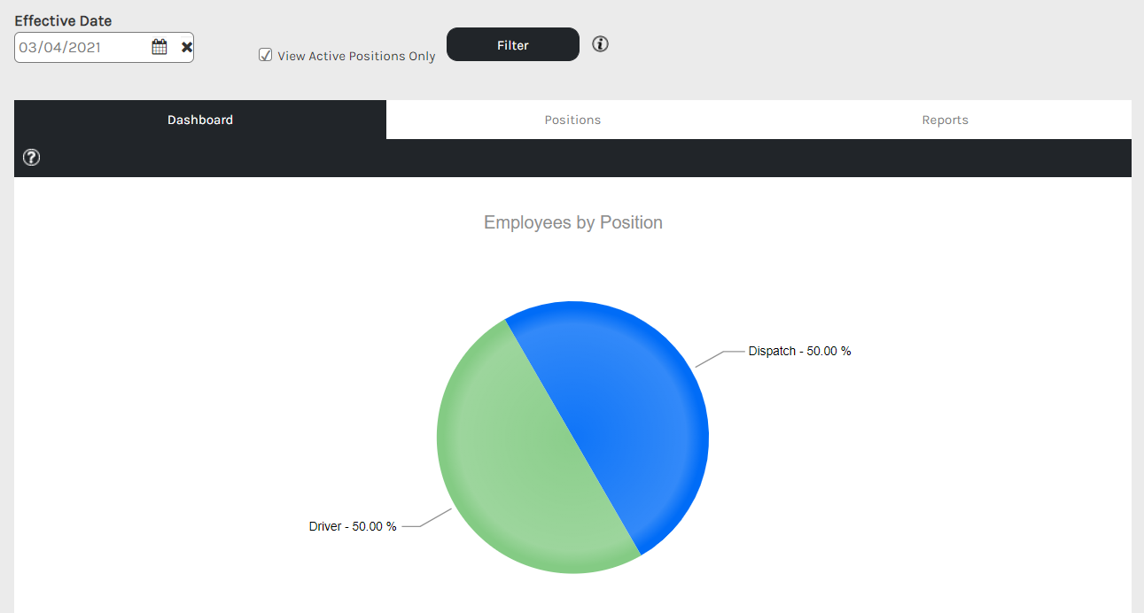Click the Effective Date heading label
Image resolution: width=1144 pixels, height=613 pixels.
[63, 20]
